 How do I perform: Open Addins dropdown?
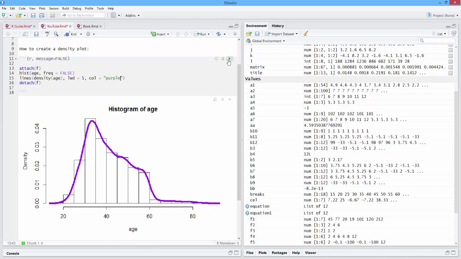coord(132,15)
